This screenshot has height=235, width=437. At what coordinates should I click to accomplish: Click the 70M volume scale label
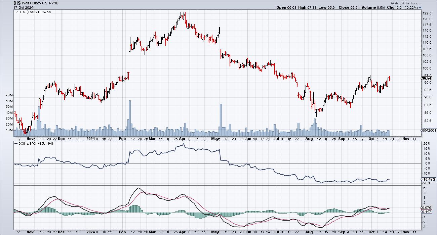tap(9, 95)
